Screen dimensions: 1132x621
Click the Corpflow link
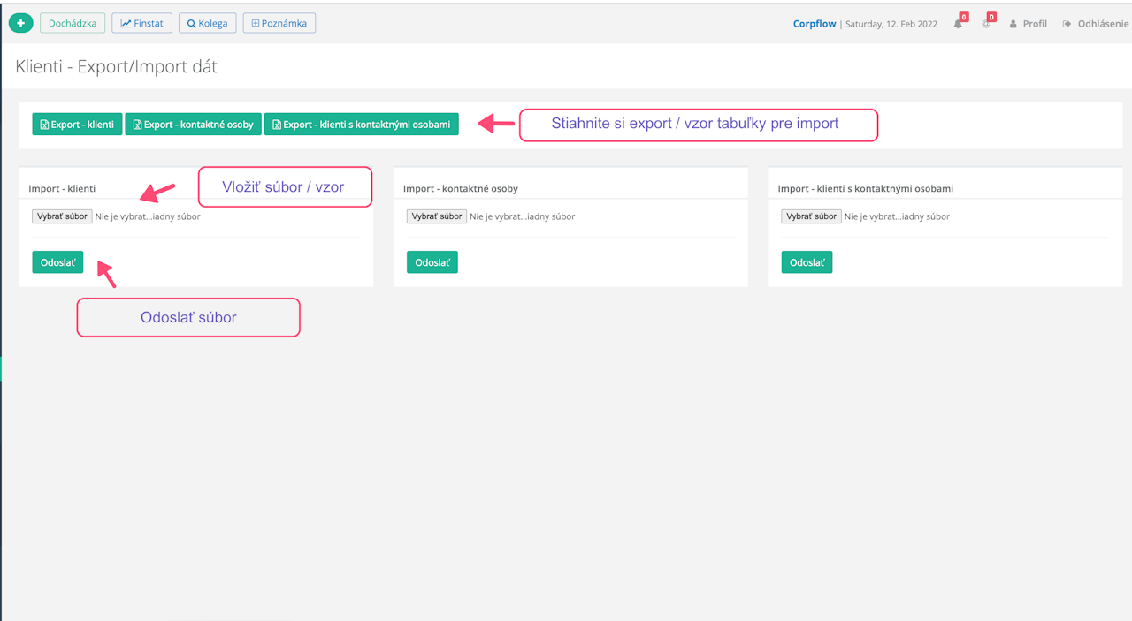(x=815, y=24)
